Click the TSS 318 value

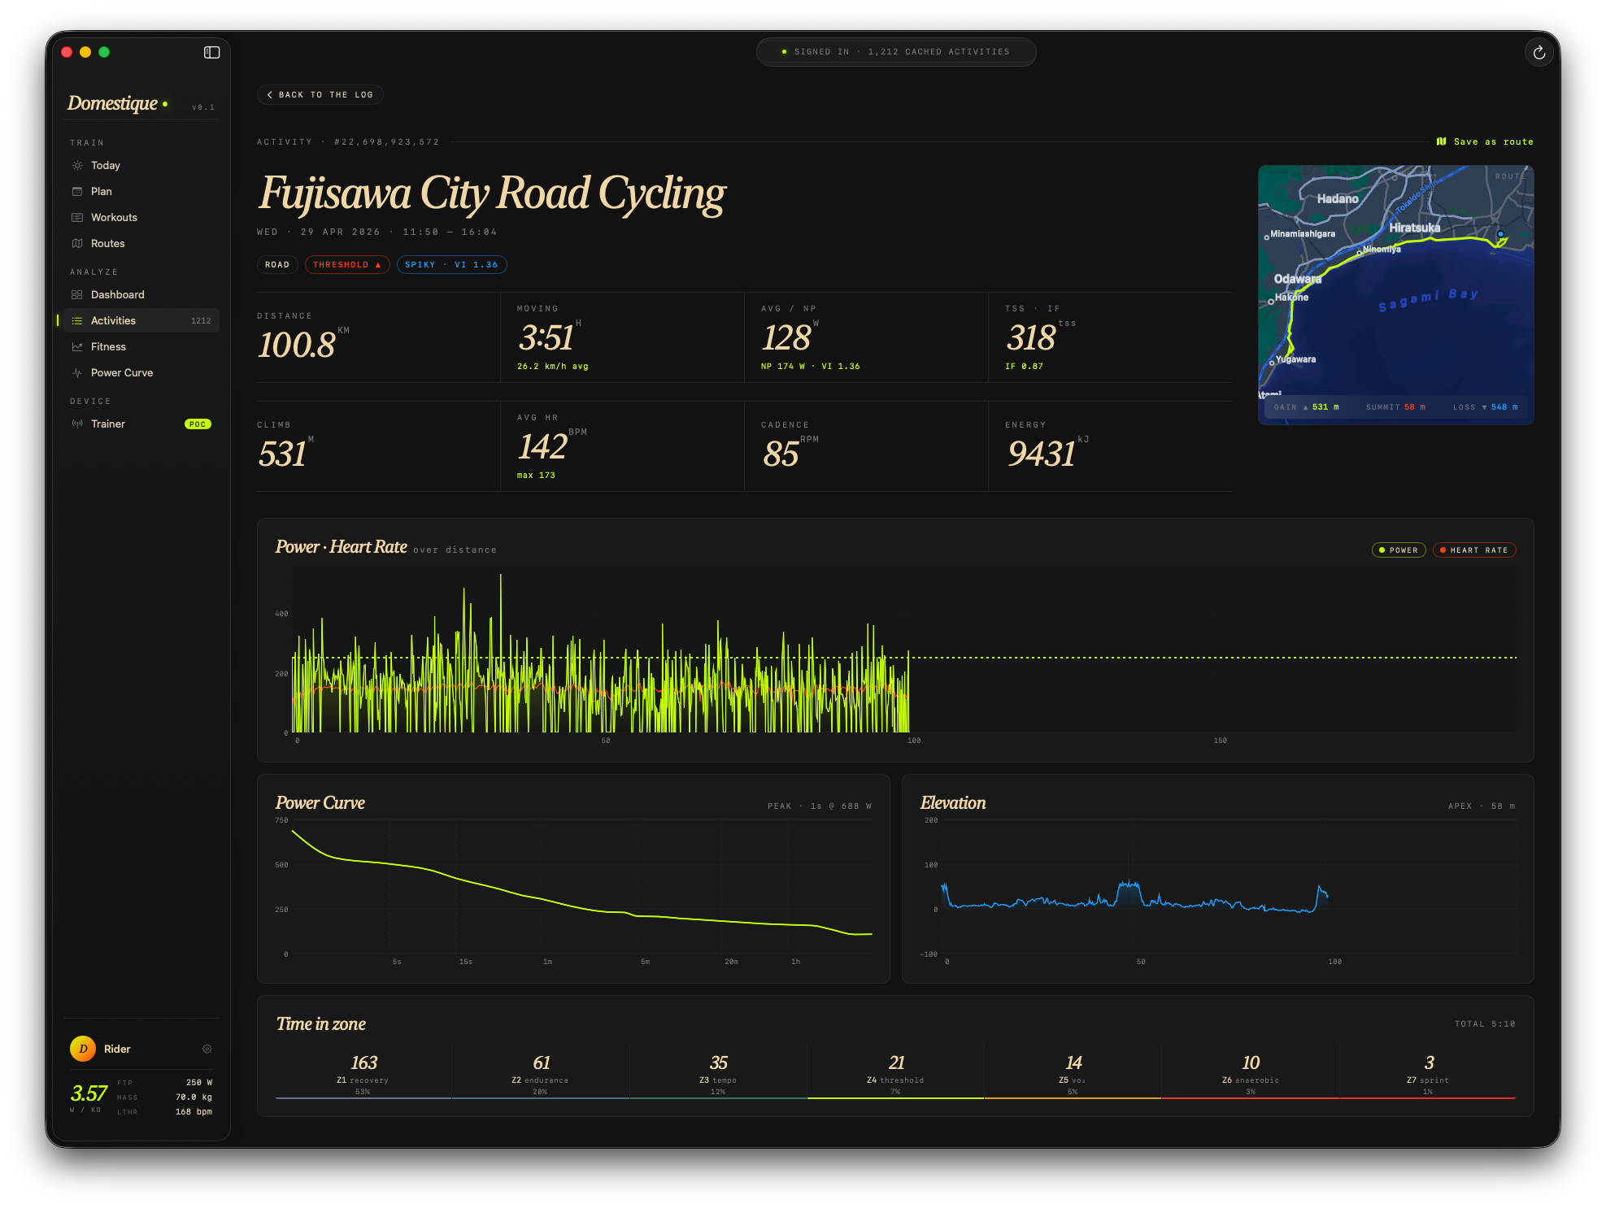1031,337
